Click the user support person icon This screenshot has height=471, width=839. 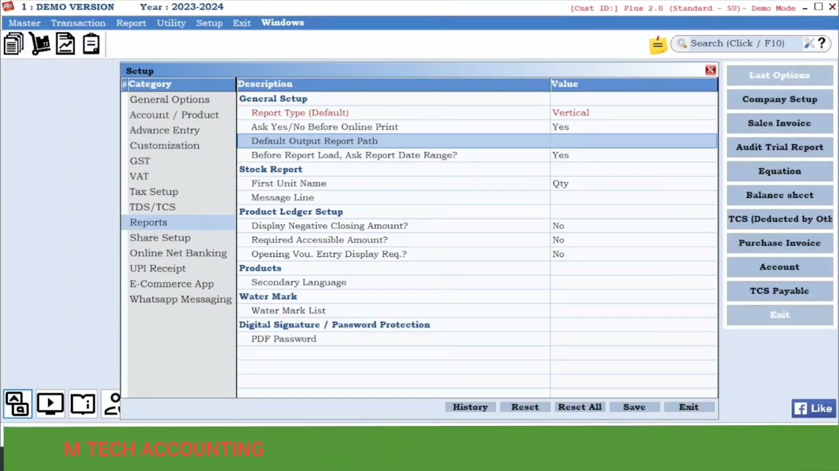click(x=113, y=404)
